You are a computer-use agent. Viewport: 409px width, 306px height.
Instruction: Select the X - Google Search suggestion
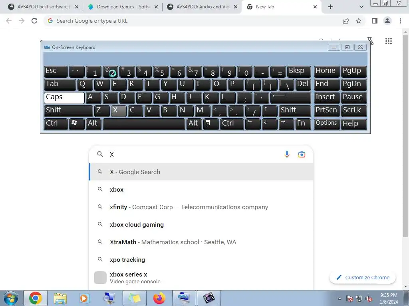coord(201,172)
